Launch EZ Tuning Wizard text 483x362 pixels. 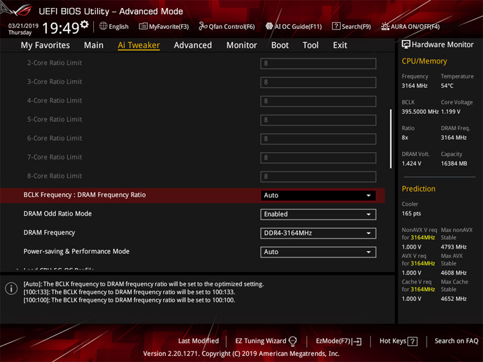tap(260, 341)
